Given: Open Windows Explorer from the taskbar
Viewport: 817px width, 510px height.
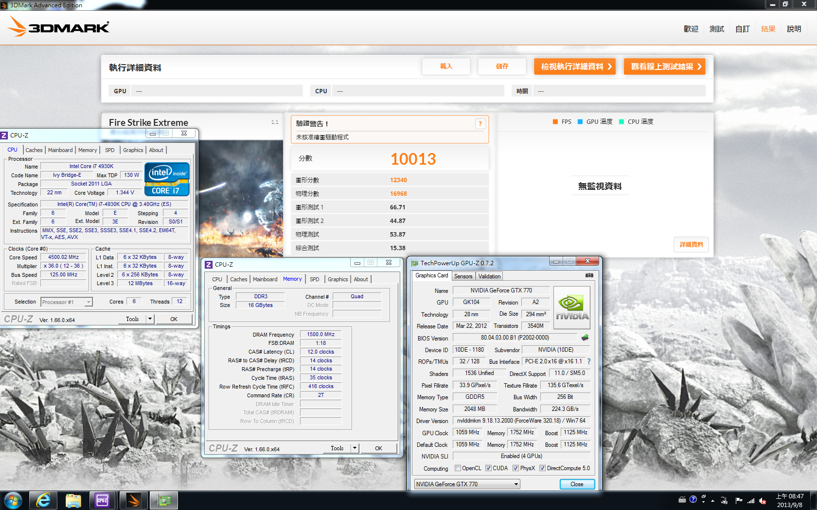Looking at the screenshot, I should tap(73, 500).
